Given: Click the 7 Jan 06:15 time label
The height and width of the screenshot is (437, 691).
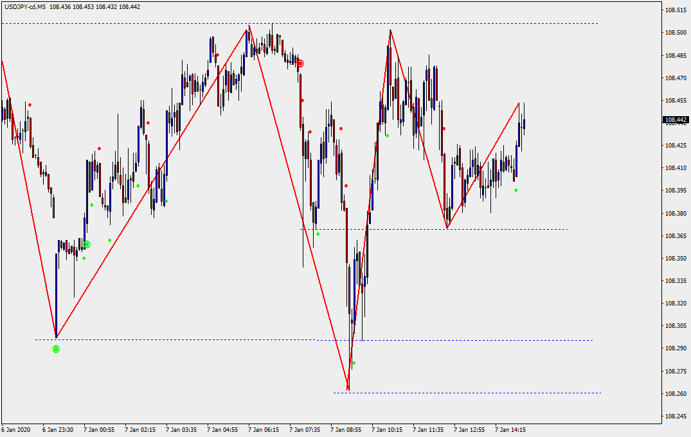Looking at the screenshot, I should pyautogui.click(x=264, y=430).
